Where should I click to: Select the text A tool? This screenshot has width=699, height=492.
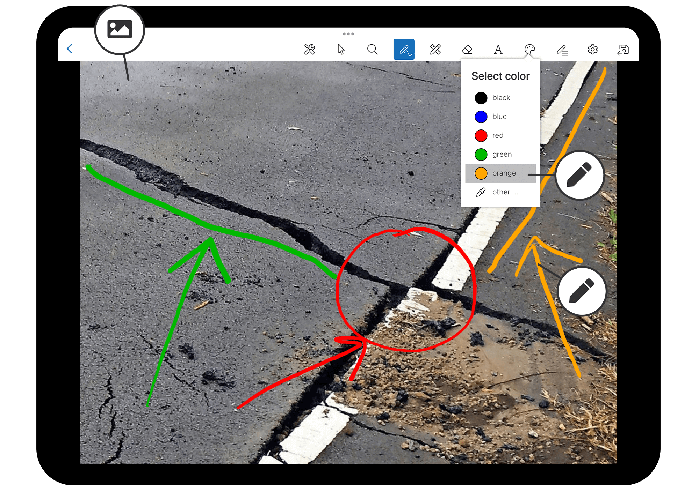(x=498, y=50)
